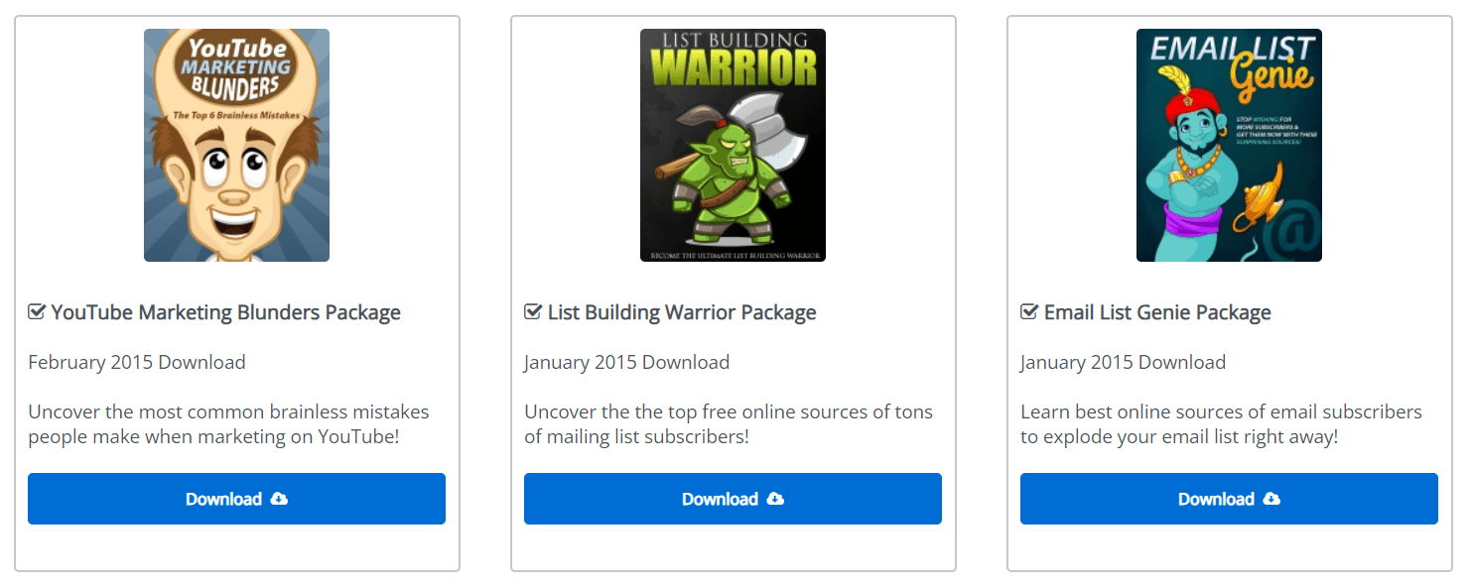Click January 2015 Download under List Building Warrior
The height and width of the screenshot is (585, 1470).
[627, 362]
